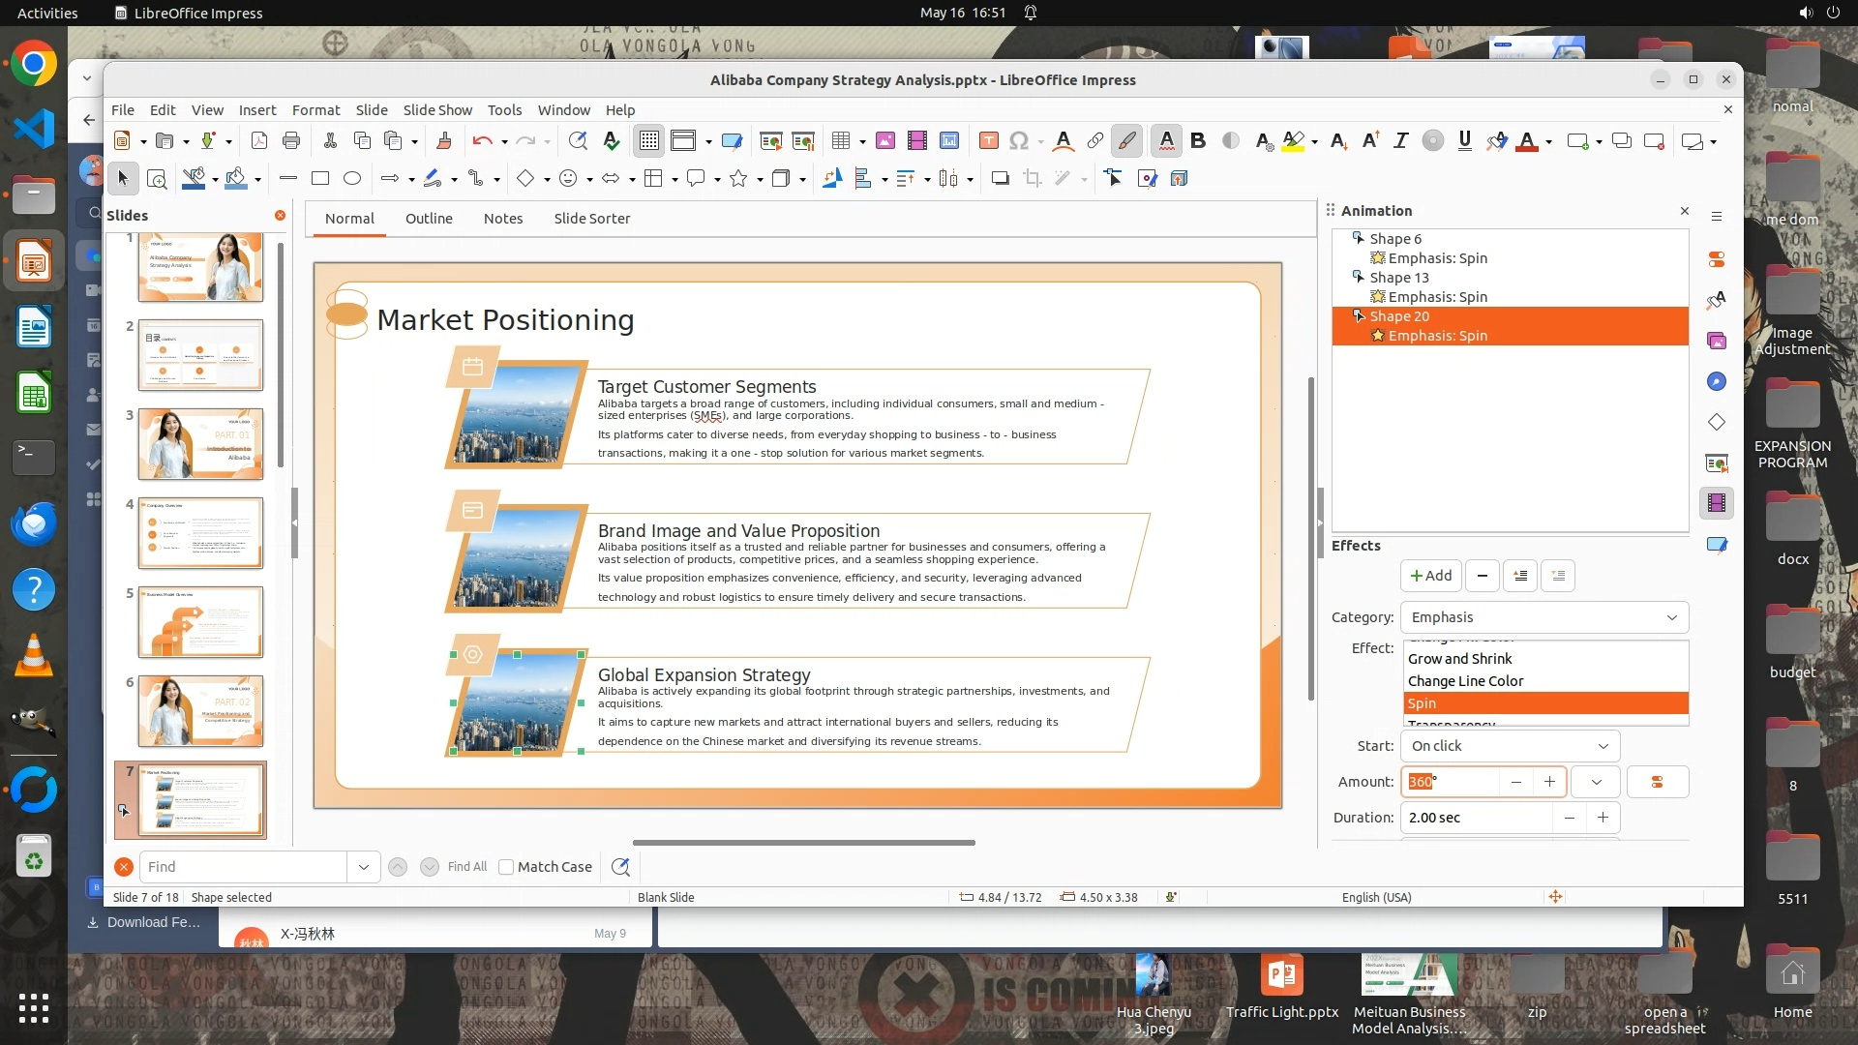The width and height of the screenshot is (1858, 1045).
Task: Click the Insert Image toolbar icon
Action: (x=884, y=141)
